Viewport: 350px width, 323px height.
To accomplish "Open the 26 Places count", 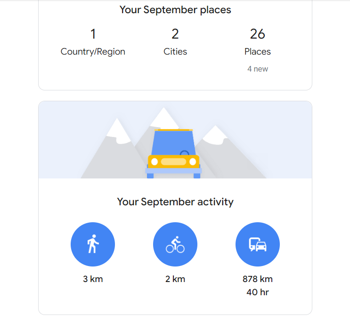I will [x=258, y=34].
